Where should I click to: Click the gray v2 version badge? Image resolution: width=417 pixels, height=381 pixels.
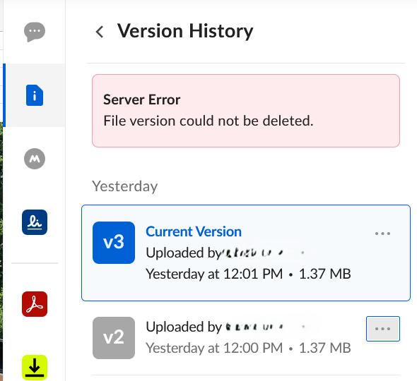114,338
